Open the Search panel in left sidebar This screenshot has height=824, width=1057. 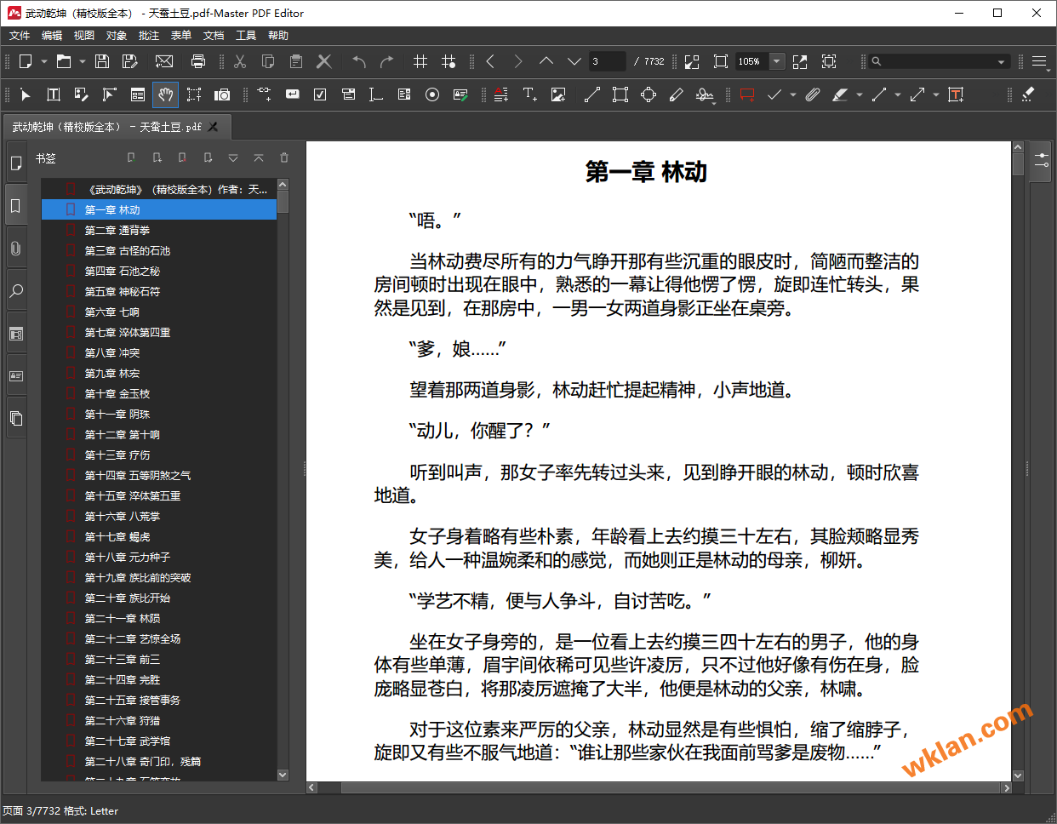point(16,291)
